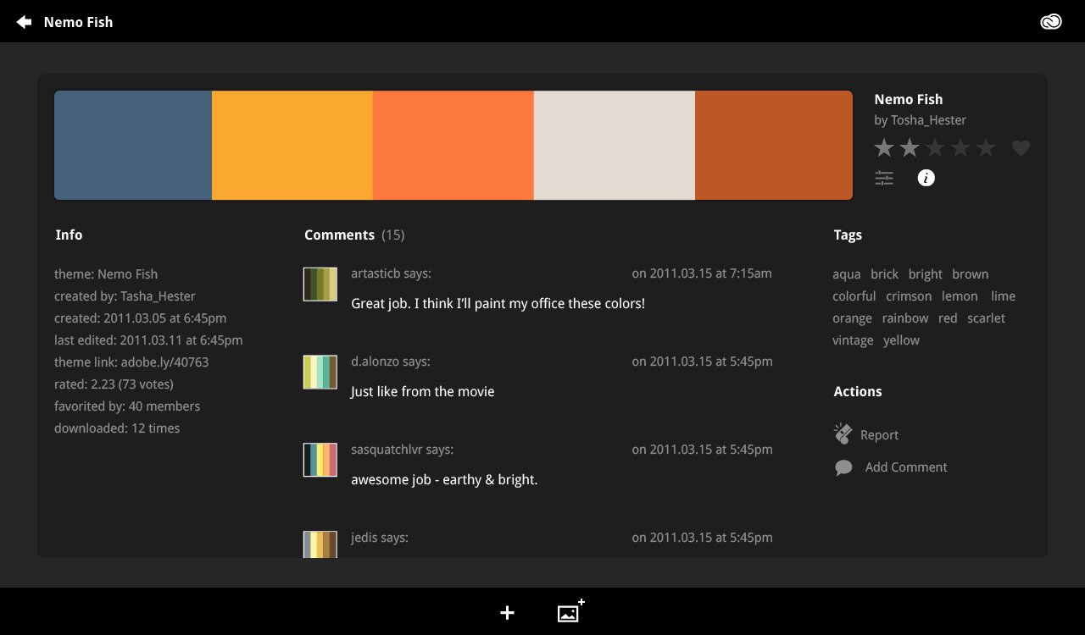Image resolution: width=1085 pixels, height=635 pixels.
Task: Click the whistle icon beside Report
Action: (x=843, y=433)
